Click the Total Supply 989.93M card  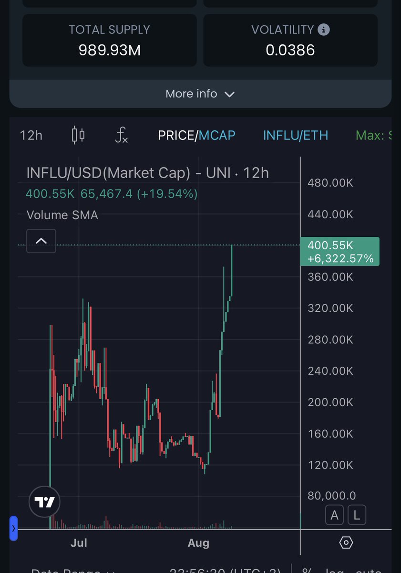(x=110, y=40)
